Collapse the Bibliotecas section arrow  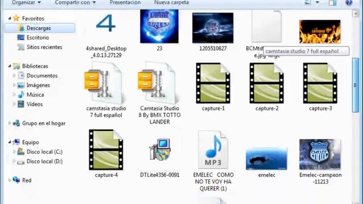tap(10, 66)
